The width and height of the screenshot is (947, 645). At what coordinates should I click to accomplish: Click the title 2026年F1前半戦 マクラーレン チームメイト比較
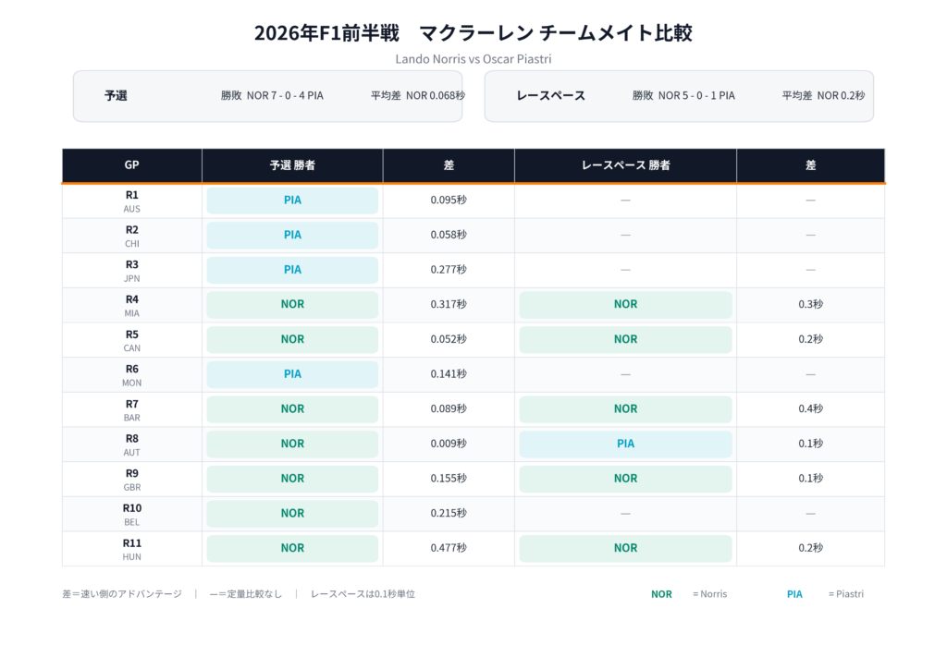pos(473,32)
